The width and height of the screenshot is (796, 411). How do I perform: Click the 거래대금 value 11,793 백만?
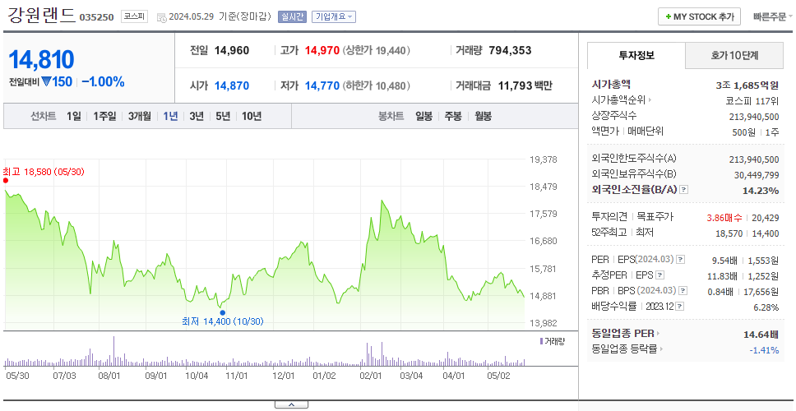click(525, 85)
